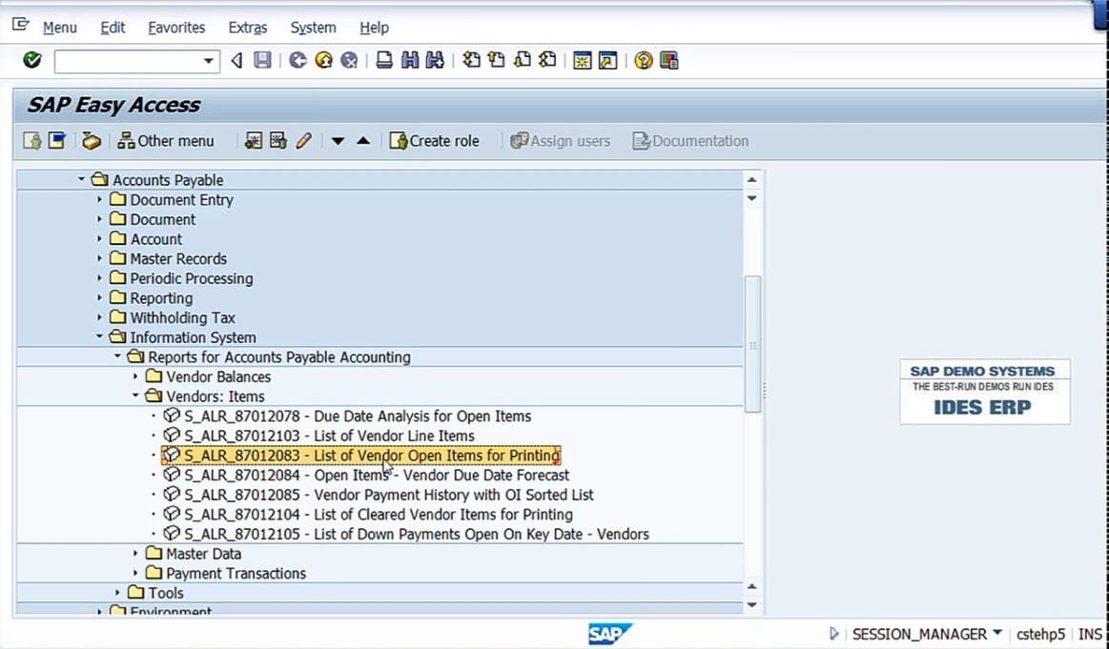Click the green Enter checkmark icon
1109x649 pixels.
coord(31,60)
